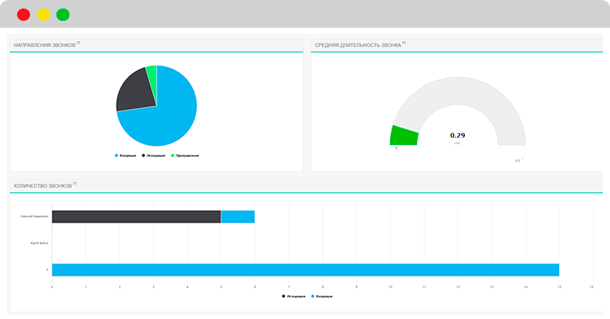Toggle Исходящие legend item under bar chart
The height and width of the screenshot is (319, 610).
[296, 296]
